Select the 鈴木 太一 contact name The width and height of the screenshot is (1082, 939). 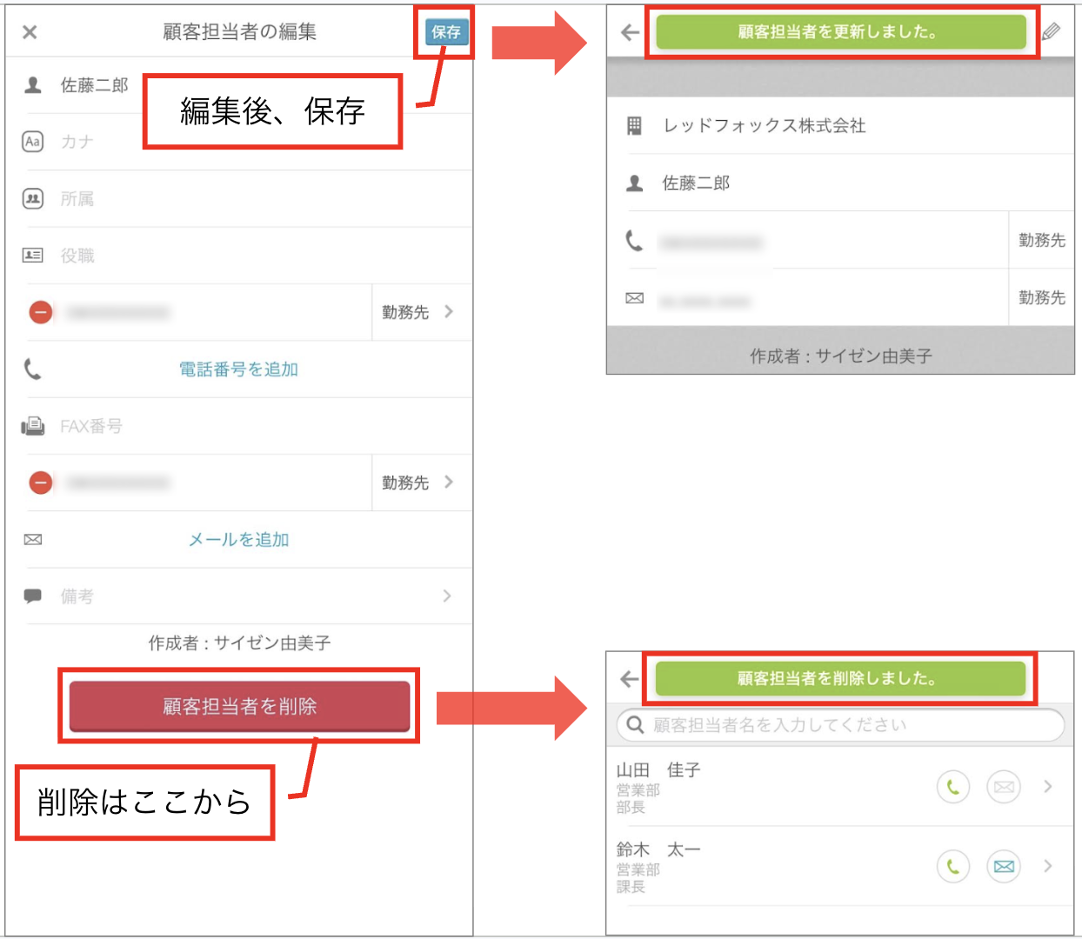pyautogui.click(x=658, y=849)
